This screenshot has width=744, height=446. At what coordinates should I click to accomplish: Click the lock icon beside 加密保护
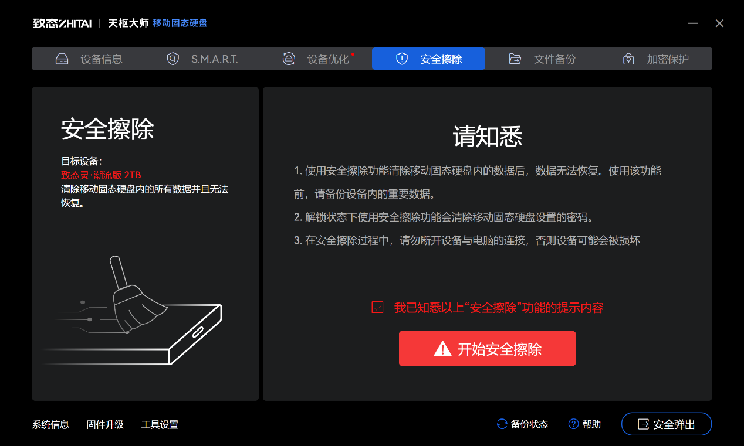coord(628,59)
